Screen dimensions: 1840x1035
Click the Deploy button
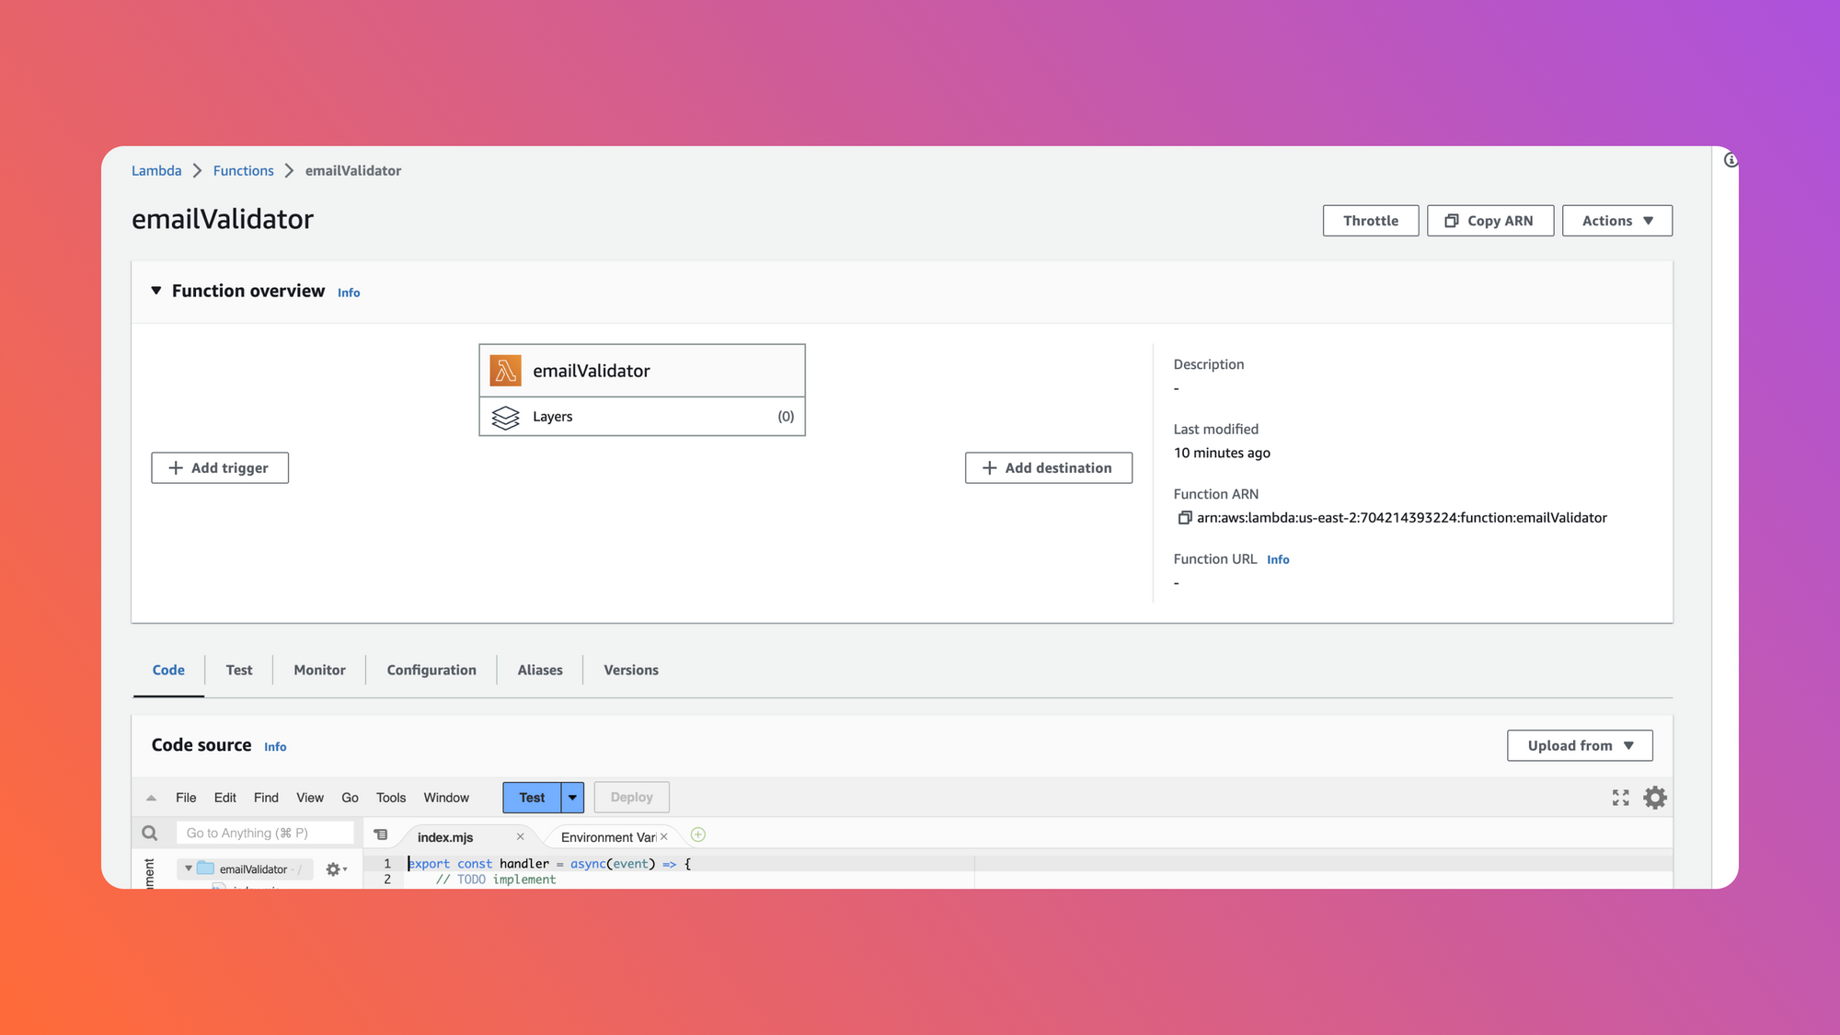(632, 798)
